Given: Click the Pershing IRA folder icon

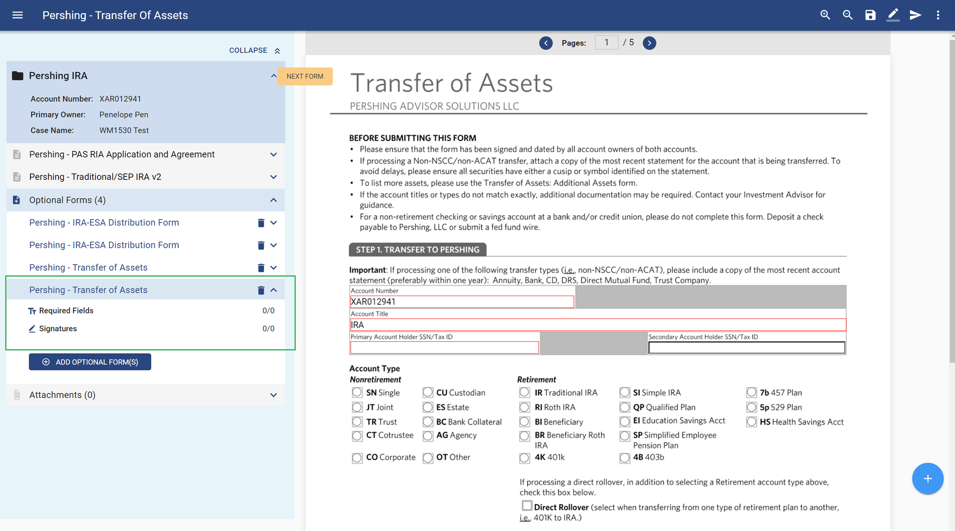Looking at the screenshot, I should 17,76.
